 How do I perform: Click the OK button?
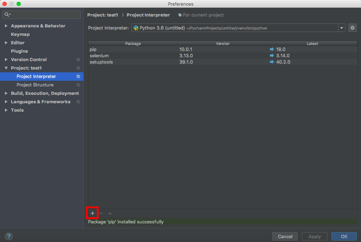click(344, 236)
